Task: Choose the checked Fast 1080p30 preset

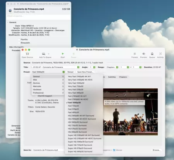Action: [84, 103]
